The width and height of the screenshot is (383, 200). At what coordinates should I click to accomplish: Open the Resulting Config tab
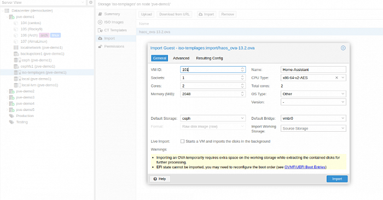[210, 58]
